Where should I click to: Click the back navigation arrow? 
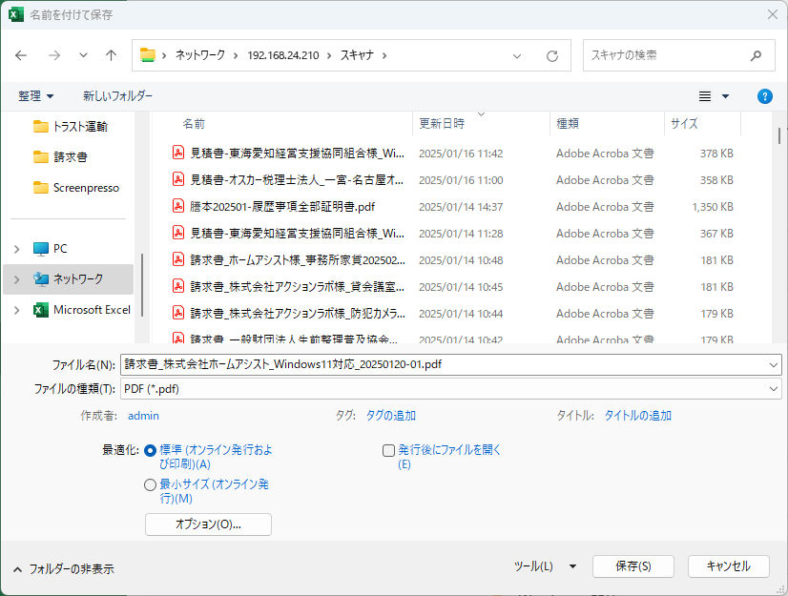tap(22, 55)
